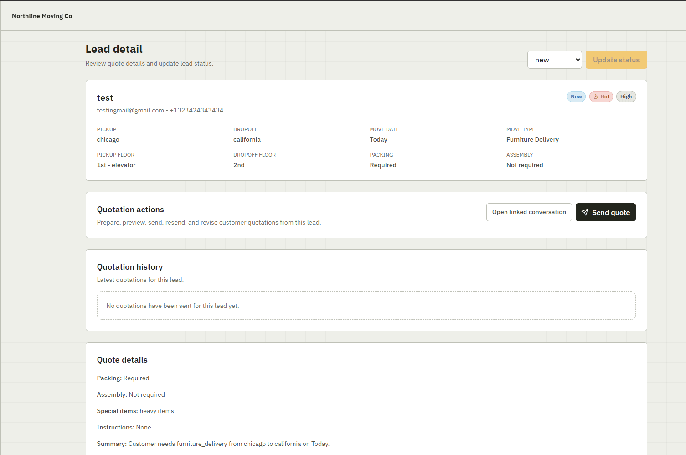Open linked conversation

(x=529, y=212)
